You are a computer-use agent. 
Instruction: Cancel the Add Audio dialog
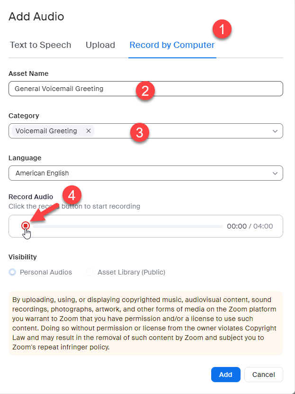pyautogui.click(x=263, y=375)
